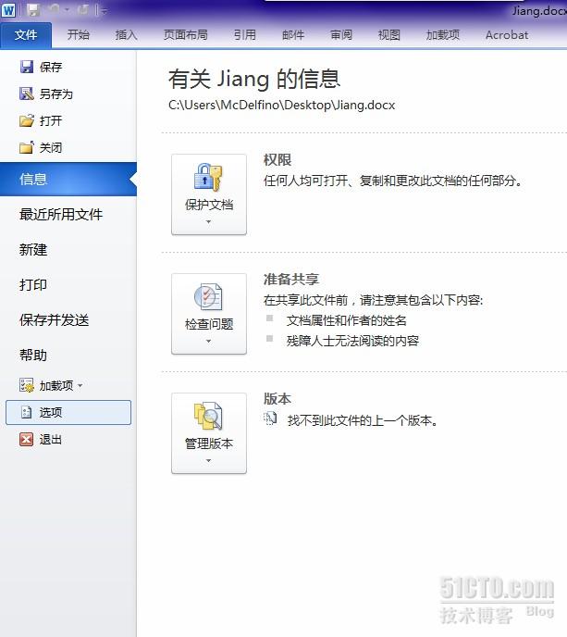Open the quick access toolbar customize arrow

click(x=104, y=11)
